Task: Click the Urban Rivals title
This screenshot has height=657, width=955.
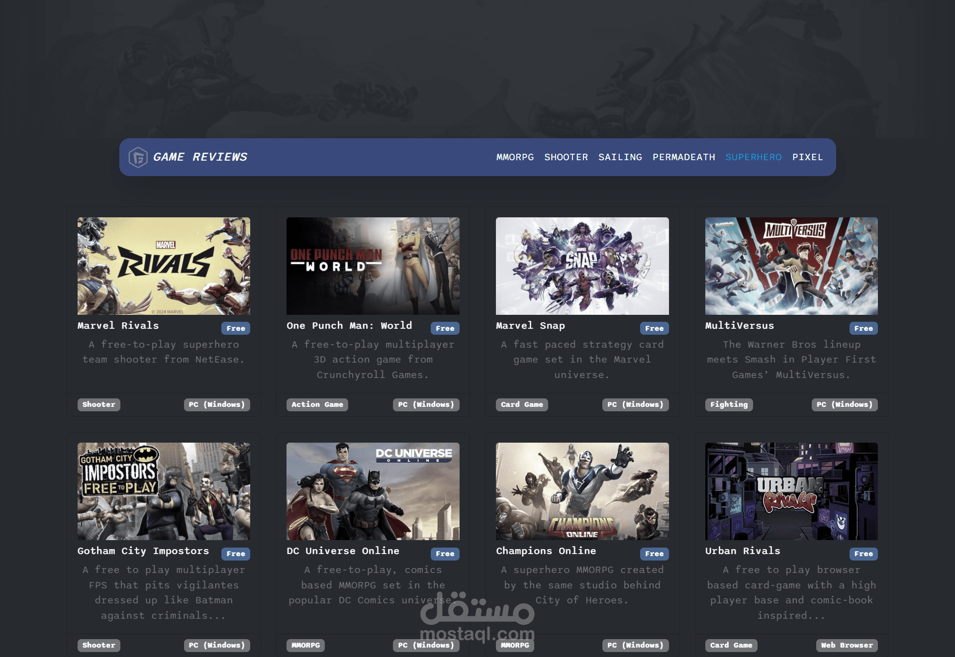Action: click(743, 551)
